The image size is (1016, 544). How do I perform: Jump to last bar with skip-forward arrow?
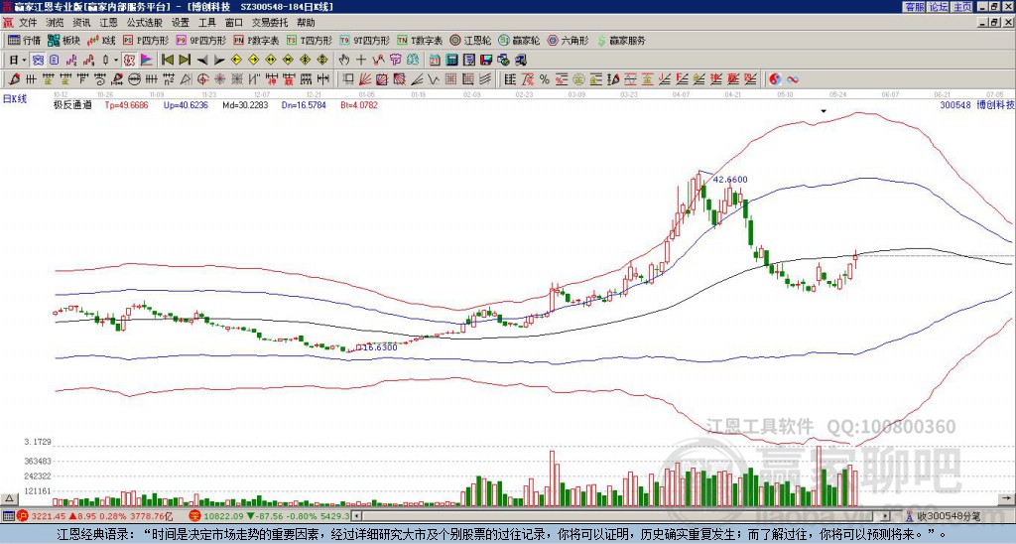click(x=185, y=60)
